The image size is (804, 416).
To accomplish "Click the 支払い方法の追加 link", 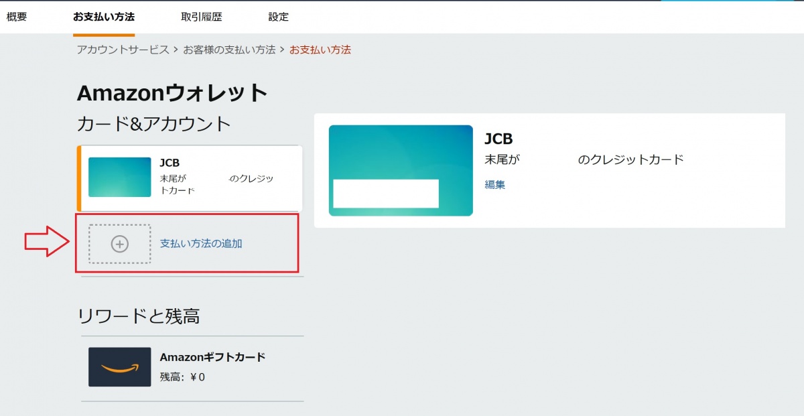I will (x=201, y=244).
